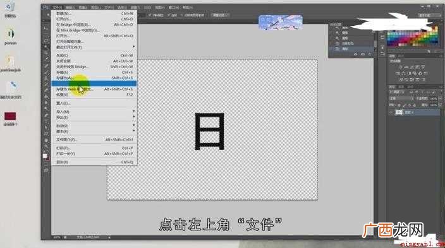Toggle 对所有图层取样 checkbox

[x=182, y=15]
